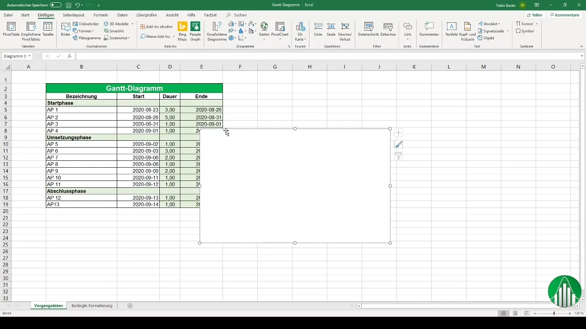Switch to the Daten tab

click(x=122, y=15)
